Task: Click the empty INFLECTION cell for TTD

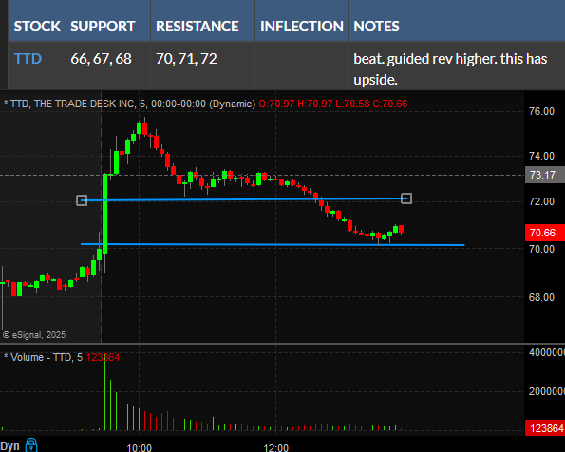Action: [x=302, y=66]
